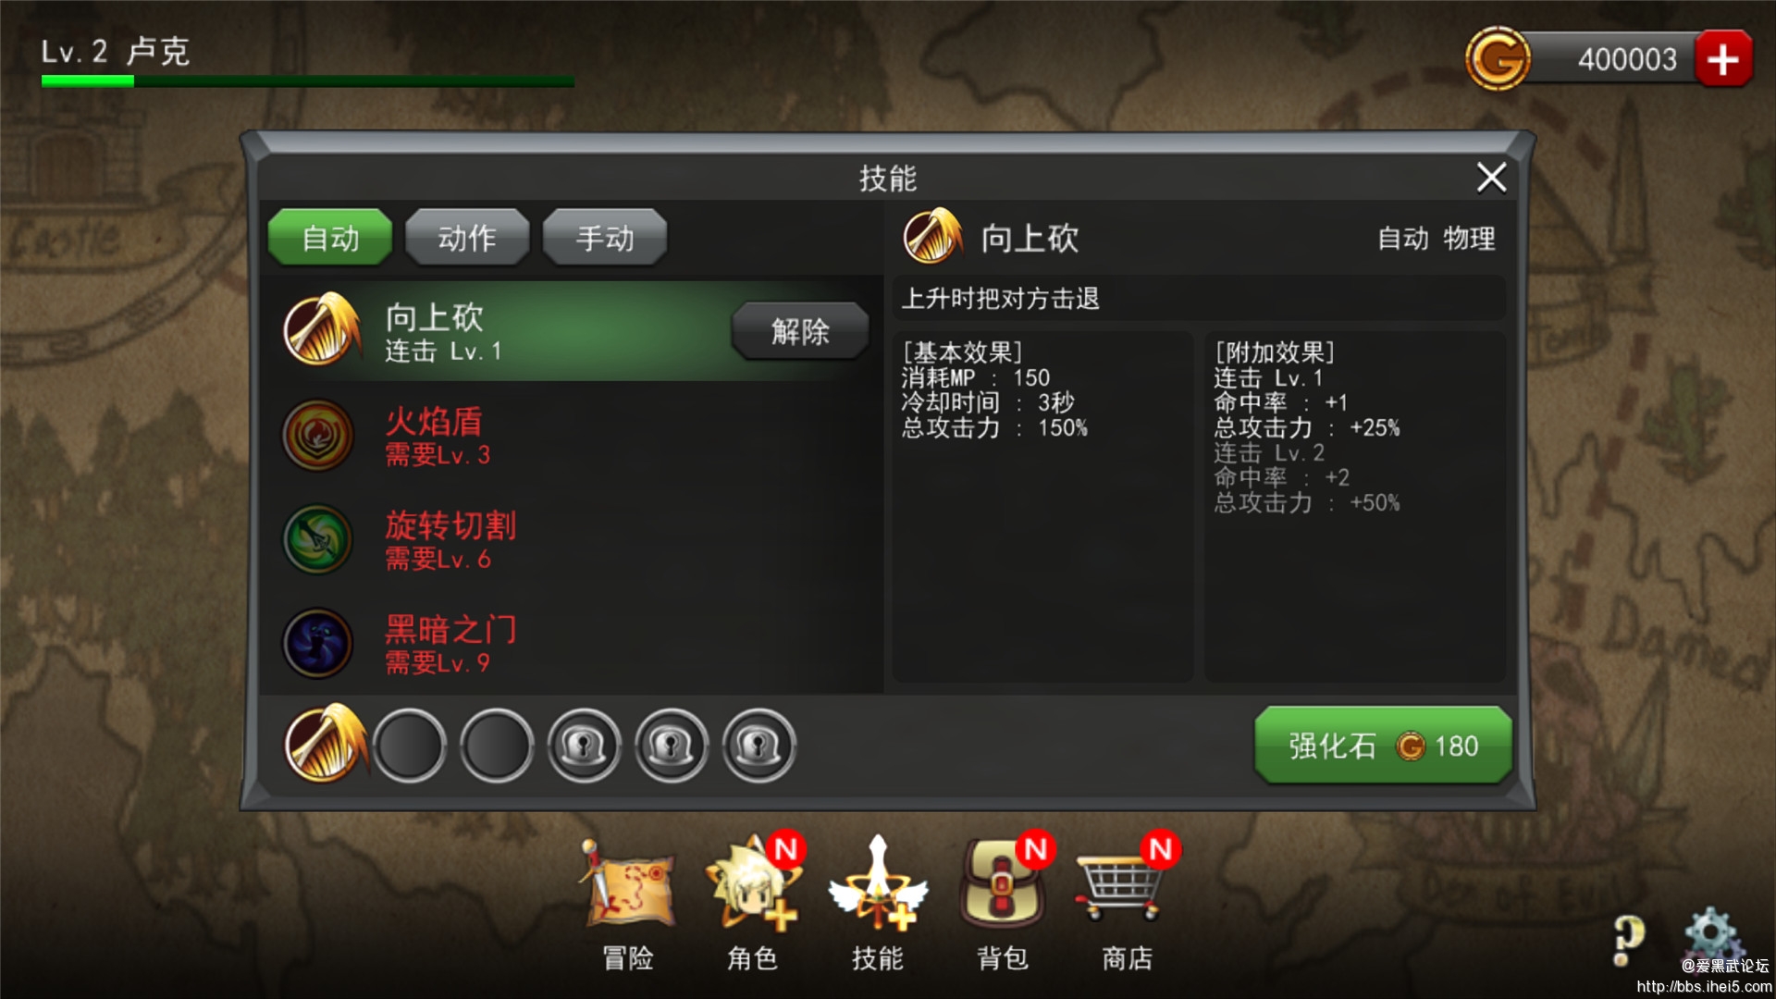Click the 解除 unequip button

pyautogui.click(x=800, y=330)
